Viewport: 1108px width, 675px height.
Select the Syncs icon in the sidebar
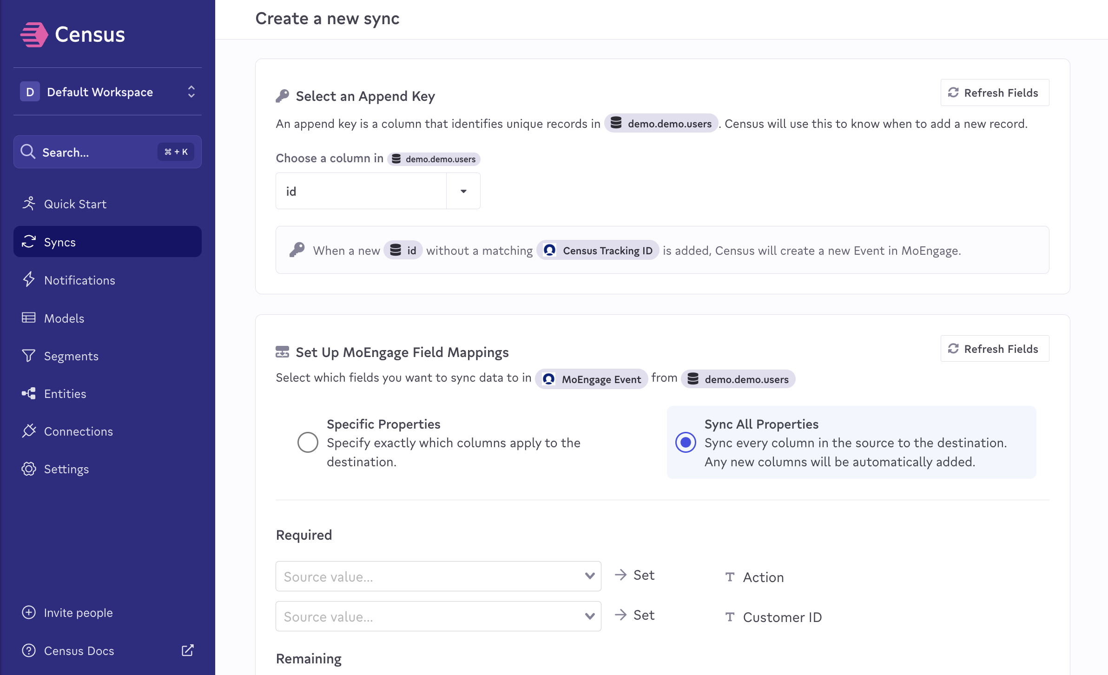29,242
